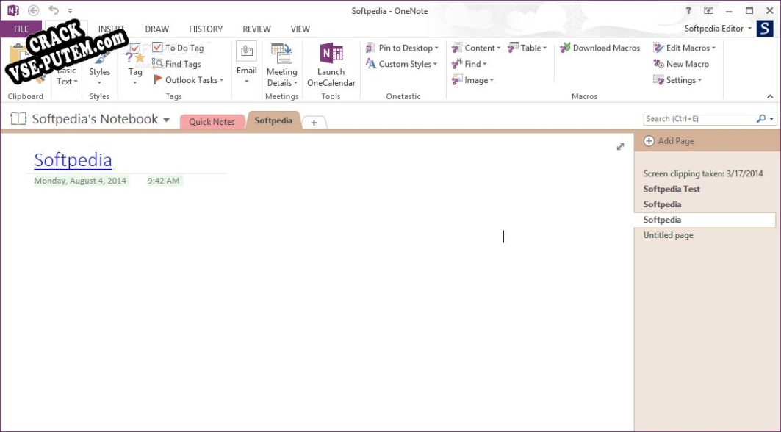781x432 pixels.
Task: Open the Onetastic Settings menu
Action: (677, 80)
